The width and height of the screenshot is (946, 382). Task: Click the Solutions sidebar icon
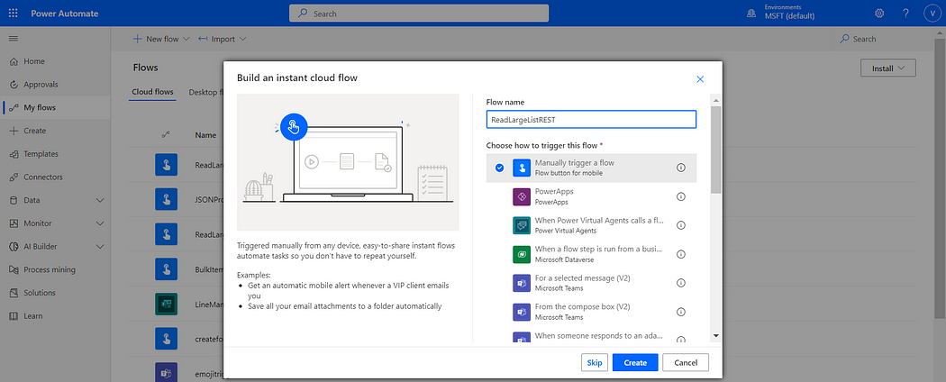coord(14,293)
